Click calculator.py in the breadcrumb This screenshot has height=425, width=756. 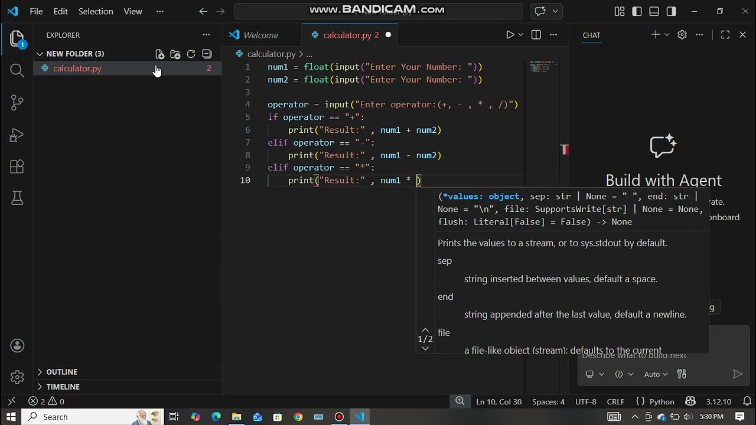click(271, 54)
